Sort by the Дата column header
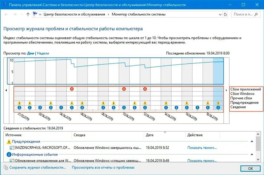 click(165, 135)
